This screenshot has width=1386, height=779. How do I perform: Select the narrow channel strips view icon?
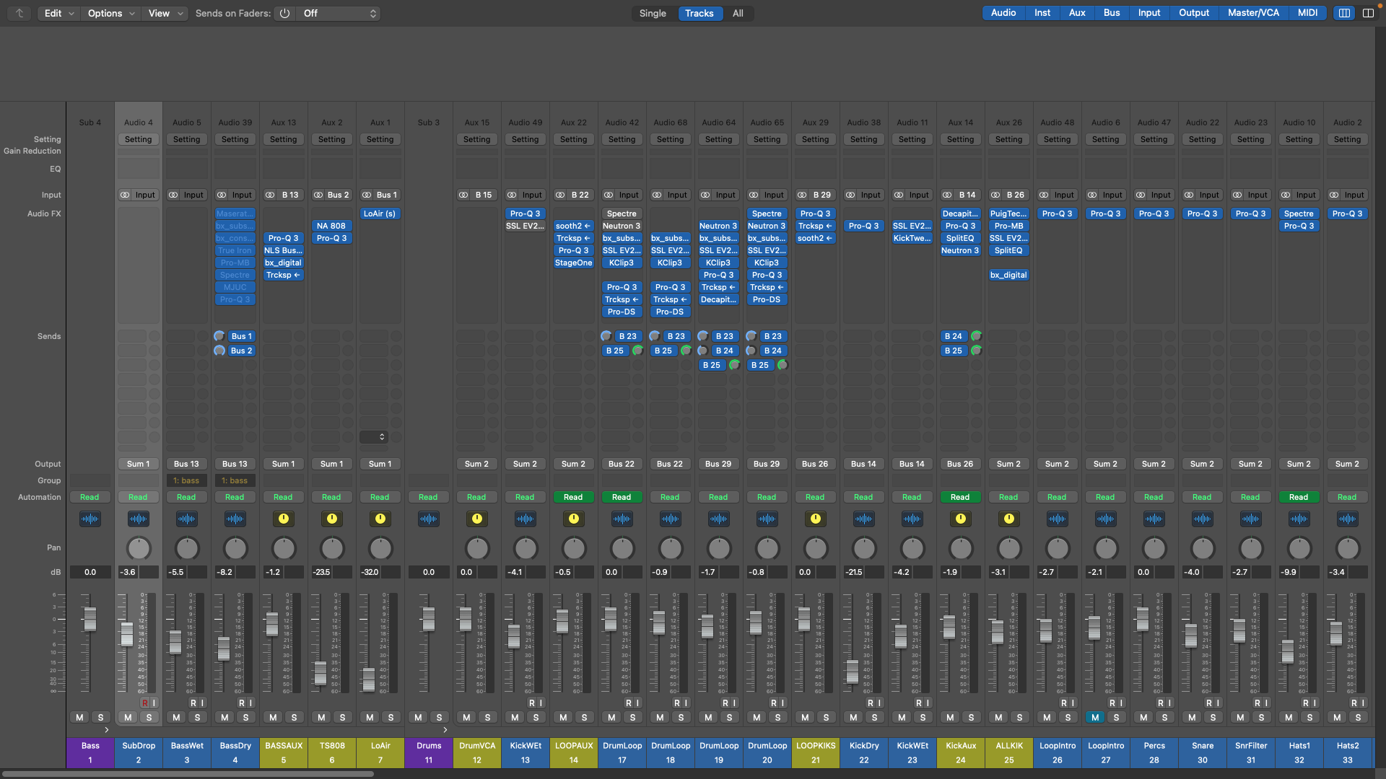1344,13
